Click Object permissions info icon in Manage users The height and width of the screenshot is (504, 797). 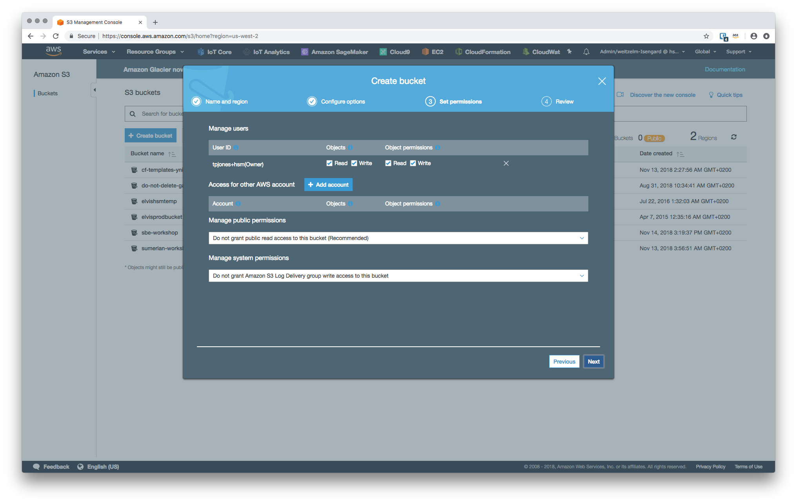pos(438,147)
